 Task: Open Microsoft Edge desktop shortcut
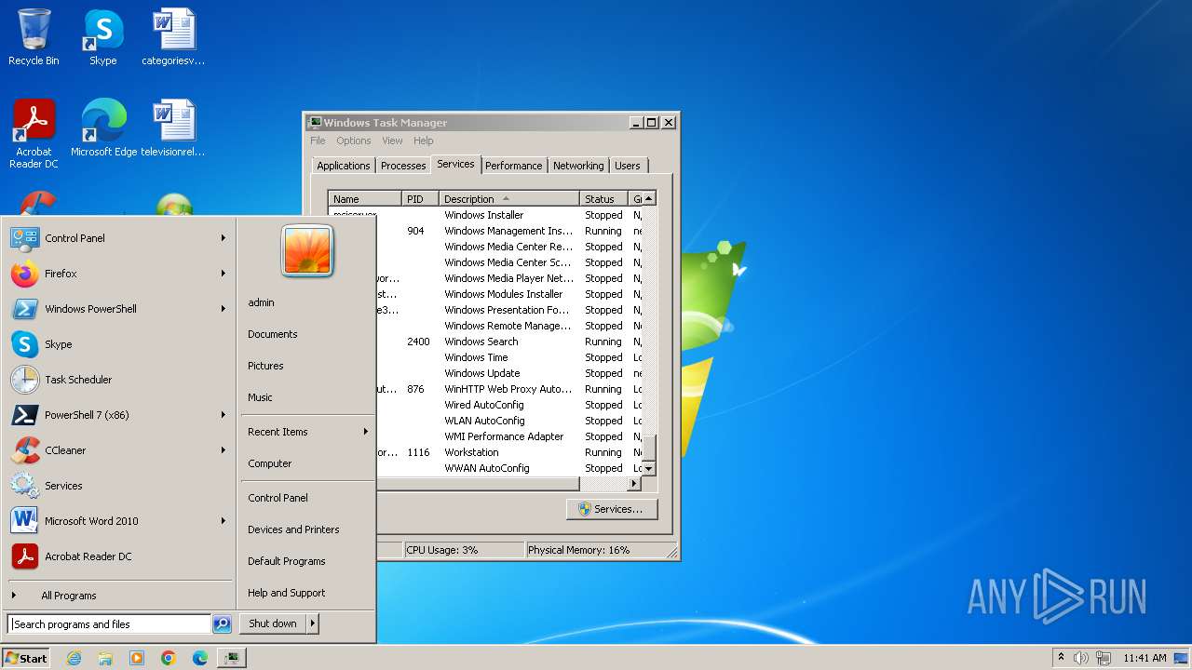(103, 128)
